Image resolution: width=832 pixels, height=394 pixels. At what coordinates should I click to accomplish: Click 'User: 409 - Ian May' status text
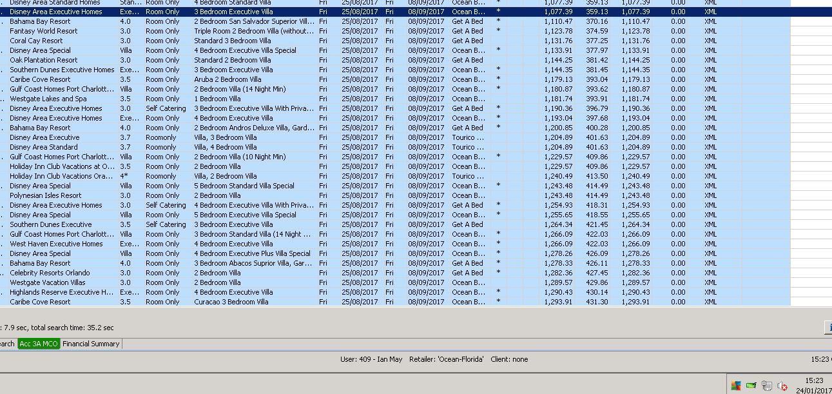pyautogui.click(x=371, y=359)
